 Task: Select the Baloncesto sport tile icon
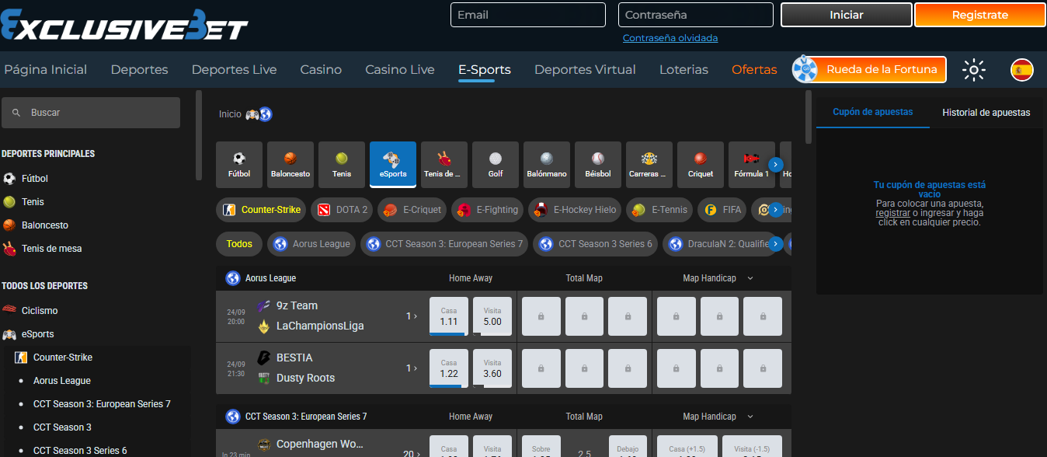tap(290, 159)
